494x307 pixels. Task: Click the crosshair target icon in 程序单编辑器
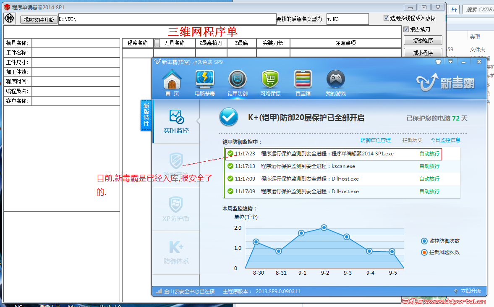(x=10, y=18)
